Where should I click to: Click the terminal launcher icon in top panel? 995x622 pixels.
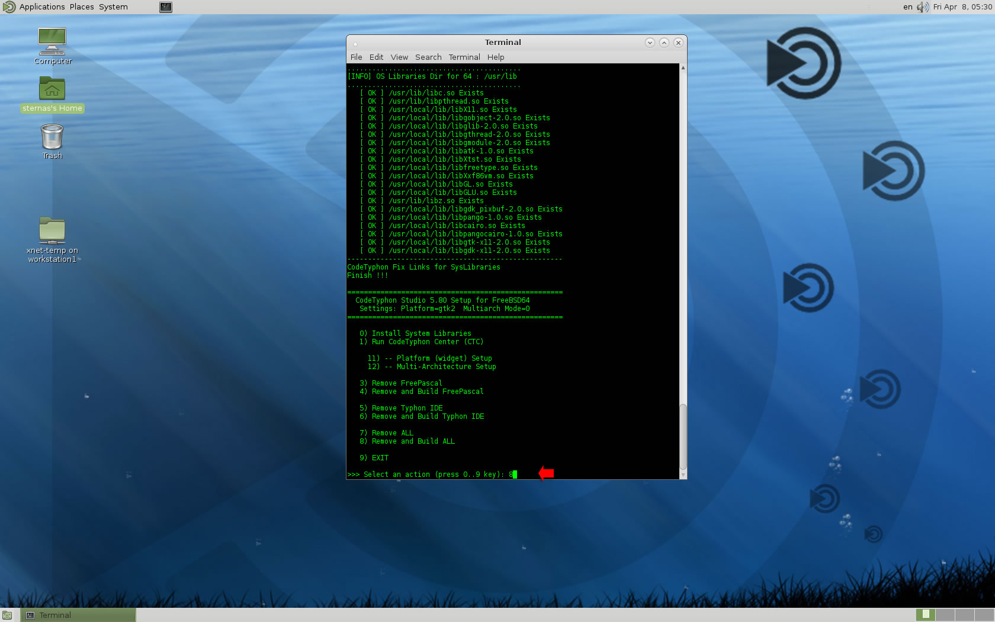[x=166, y=7]
